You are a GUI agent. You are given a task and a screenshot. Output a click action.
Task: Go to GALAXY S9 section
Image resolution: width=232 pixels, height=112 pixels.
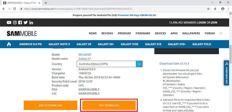[x=84, y=44]
